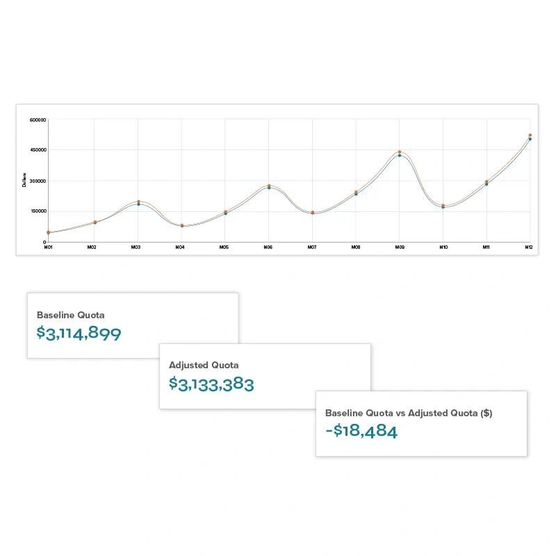Select the orange data point at M03

click(x=138, y=202)
